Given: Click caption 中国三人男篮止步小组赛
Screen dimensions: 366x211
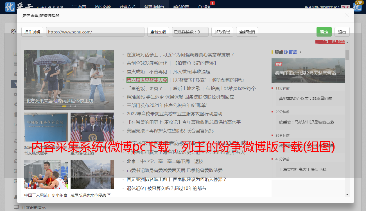Looking at the screenshot, I should click(x=46, y=195).
